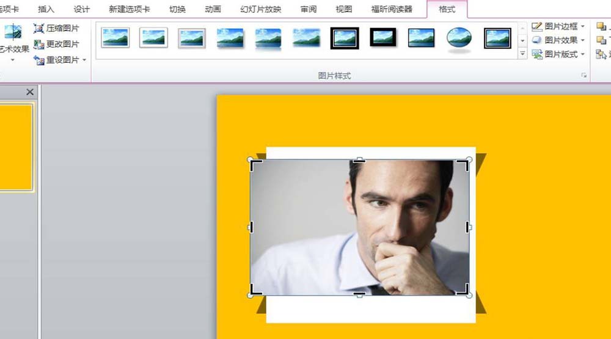Click the top-middle crop handle of the photo
This screenshot has width=611, height=339.
click(x=359, y=160)
